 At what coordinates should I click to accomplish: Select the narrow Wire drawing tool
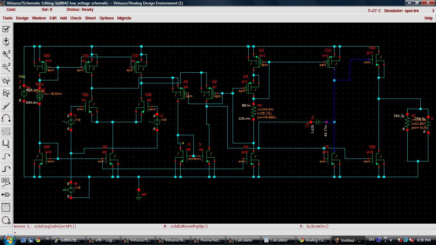click(x=6, y=156)
